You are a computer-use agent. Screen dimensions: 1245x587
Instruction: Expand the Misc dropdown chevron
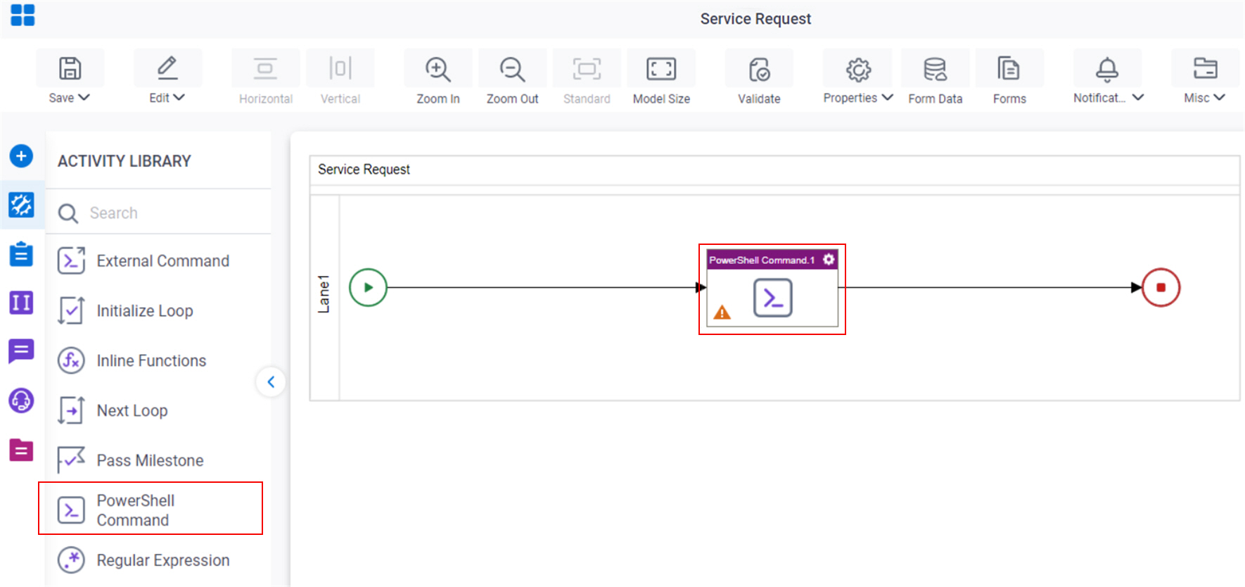[x=1219, y=97]
